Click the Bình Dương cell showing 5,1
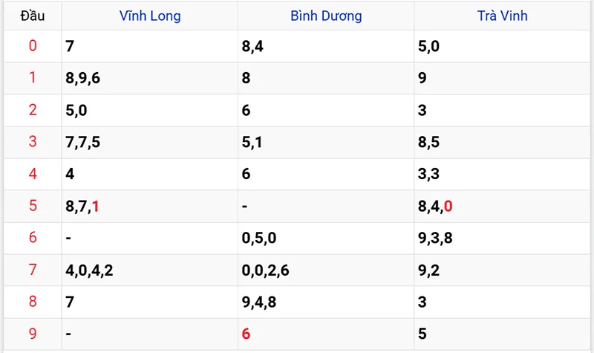The image size is (594, 353). [x=252, y=142]
